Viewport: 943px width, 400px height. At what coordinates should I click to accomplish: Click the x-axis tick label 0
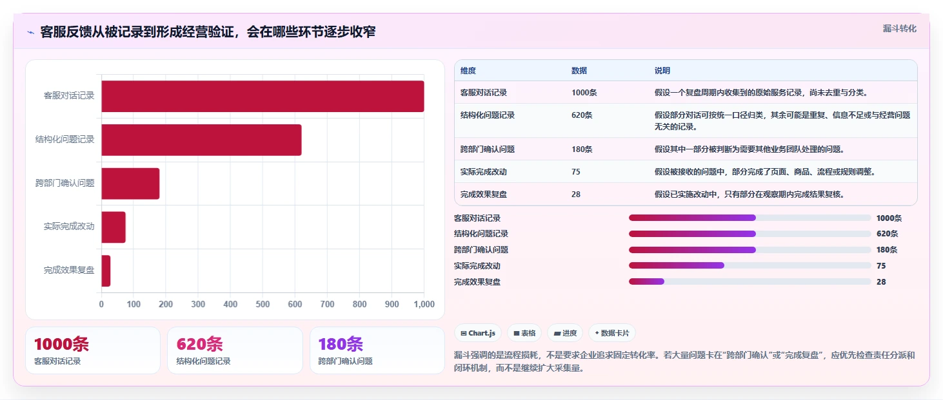pos(101,305)
